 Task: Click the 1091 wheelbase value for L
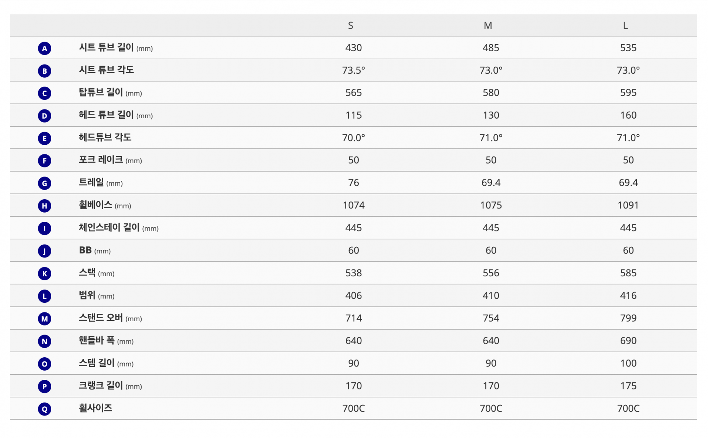pyautogui.click(x=628, y=205)
